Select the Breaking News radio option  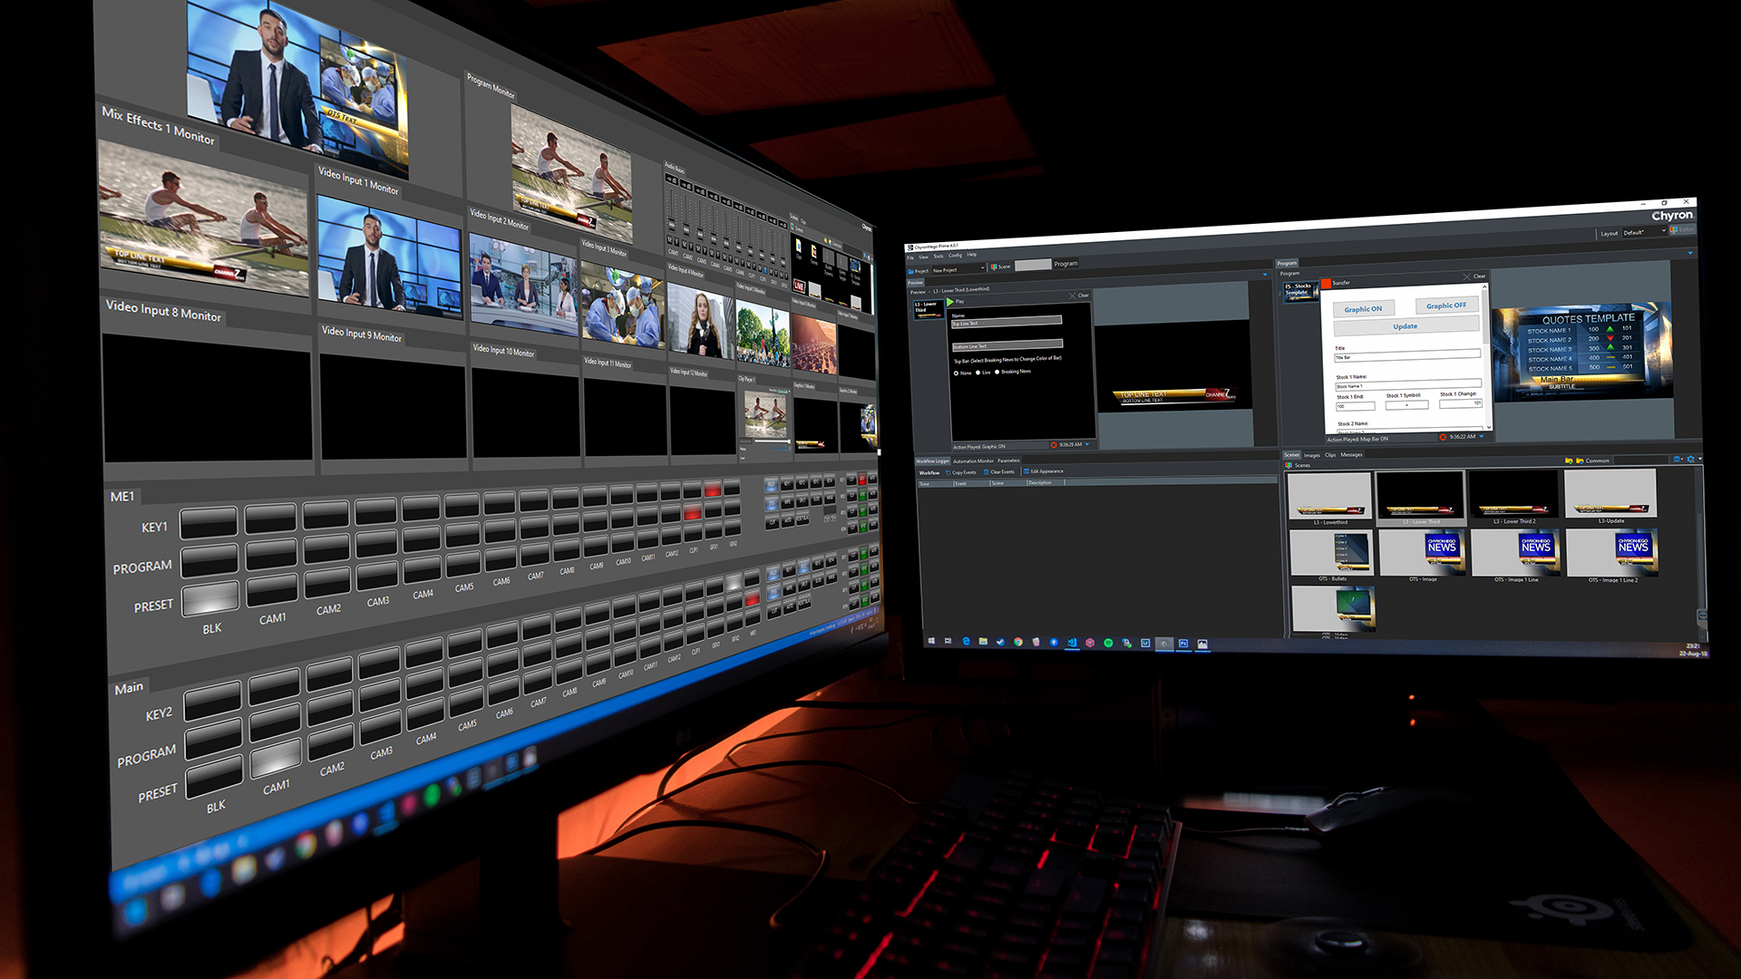[997, 372]
